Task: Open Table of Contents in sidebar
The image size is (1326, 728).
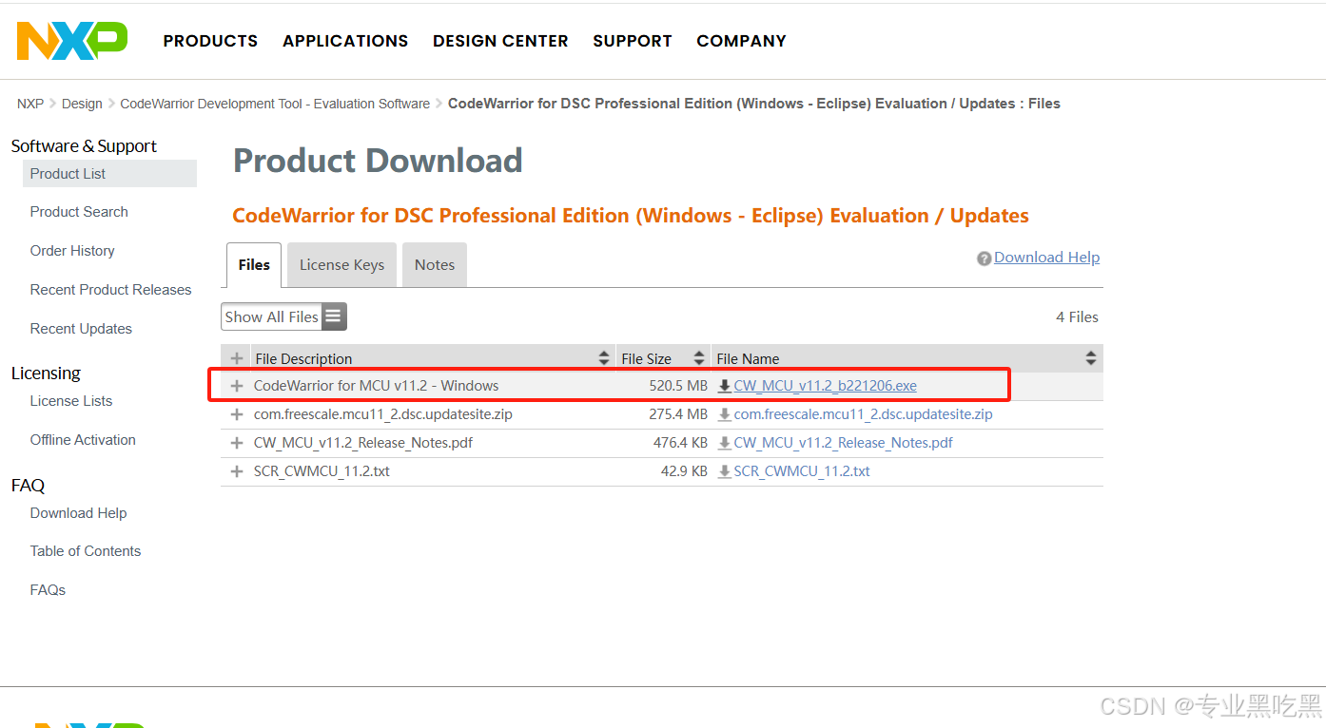Action: tap(85, 551)
